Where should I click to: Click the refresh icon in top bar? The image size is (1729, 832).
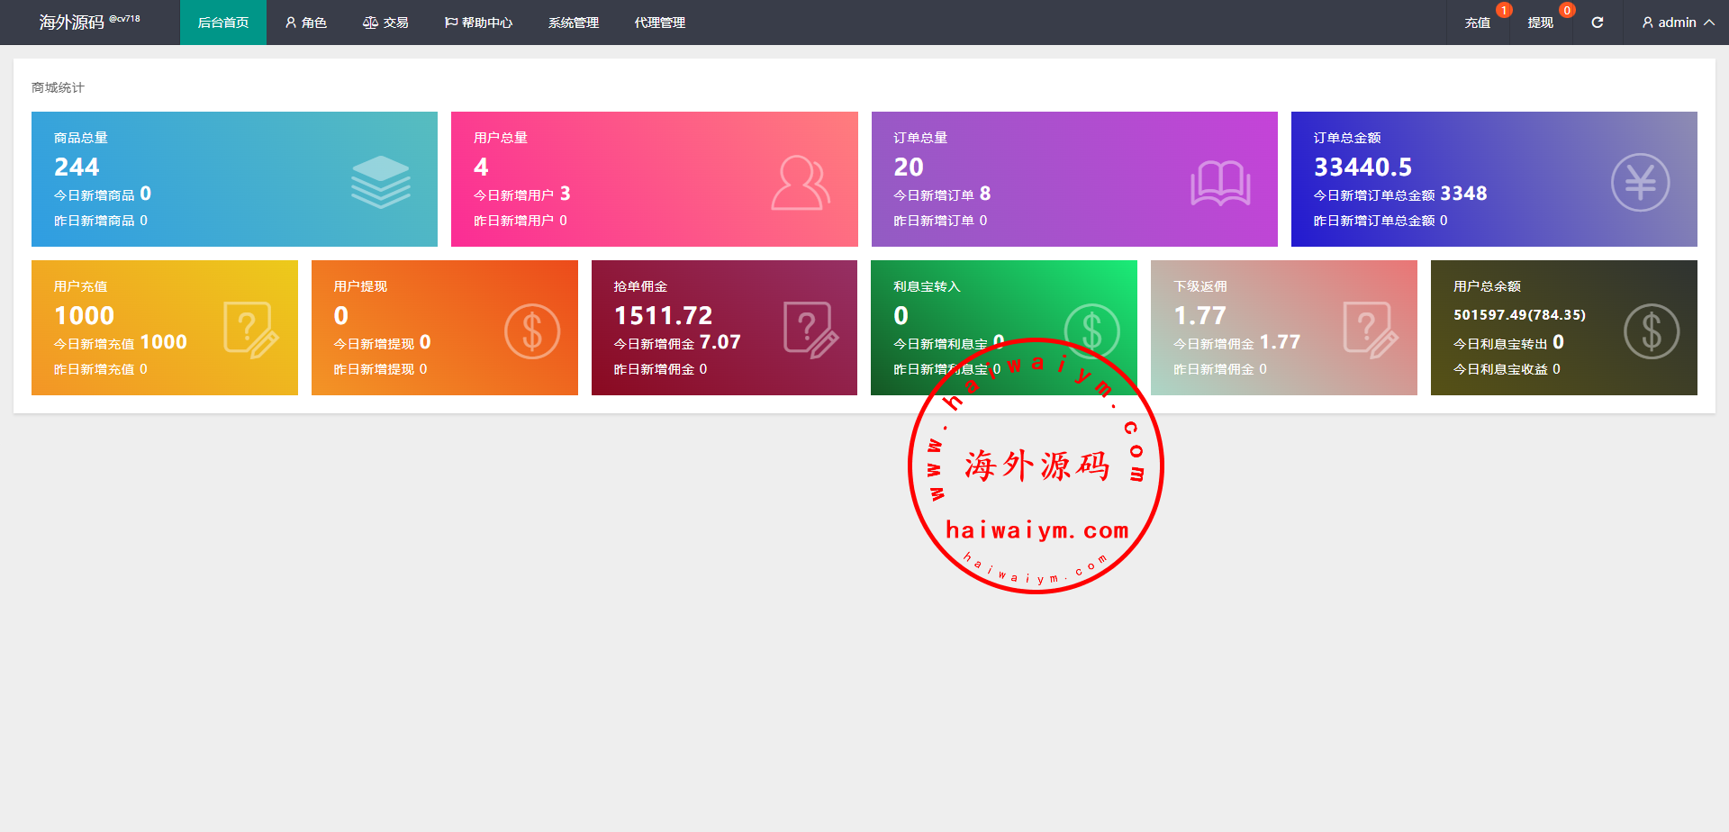[1597, 23]
